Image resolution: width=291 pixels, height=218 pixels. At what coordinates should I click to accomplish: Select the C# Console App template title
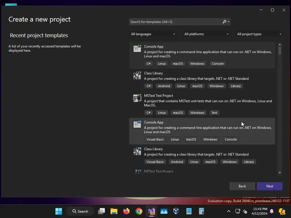[154, 47]
